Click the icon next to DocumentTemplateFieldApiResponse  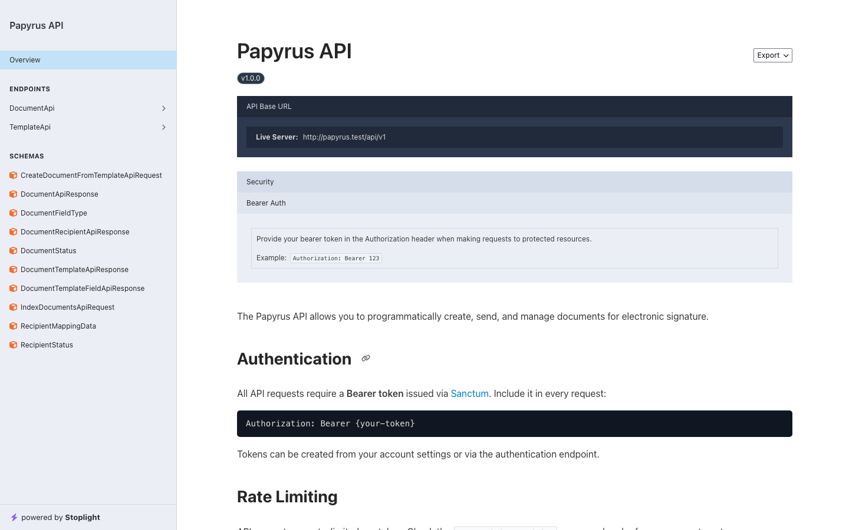tap(13, 288)
